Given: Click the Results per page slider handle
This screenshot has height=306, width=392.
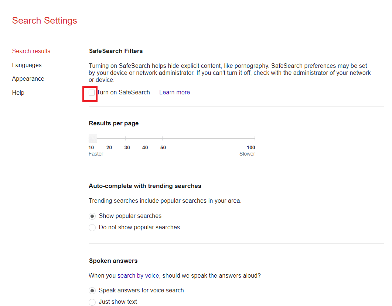Looking at the screenshot, I should tap(93, 138).
